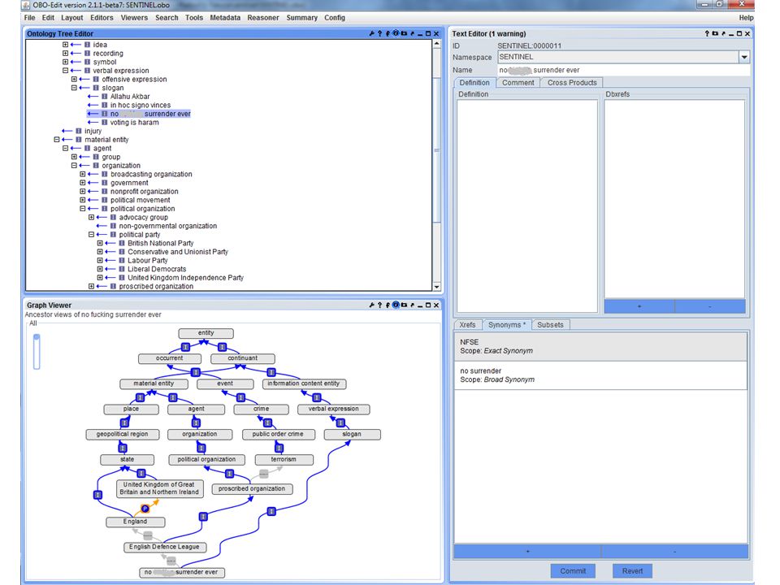The width and height of the screenshot is (780, 585).
Task: Click the camera icon in Graph Viewer header
Action: tap(404, 305)
